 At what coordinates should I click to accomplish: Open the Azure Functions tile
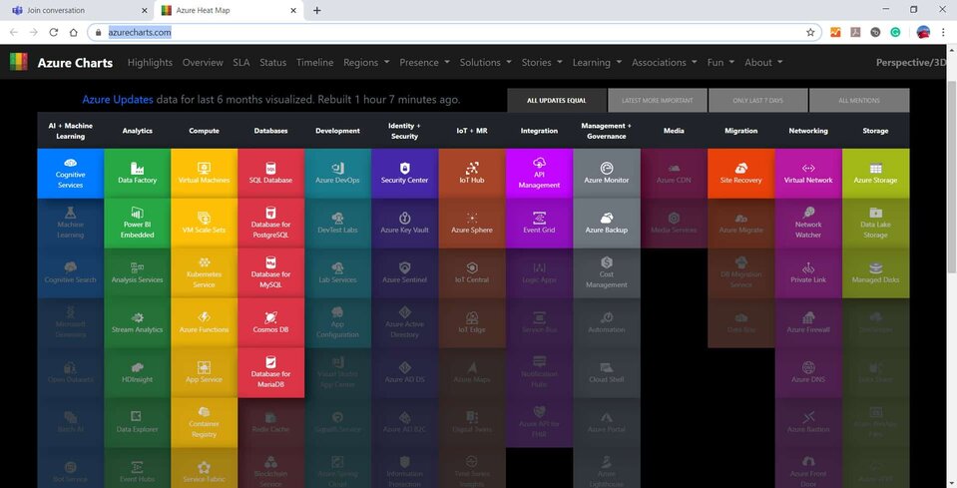click(x=204, y=322)
